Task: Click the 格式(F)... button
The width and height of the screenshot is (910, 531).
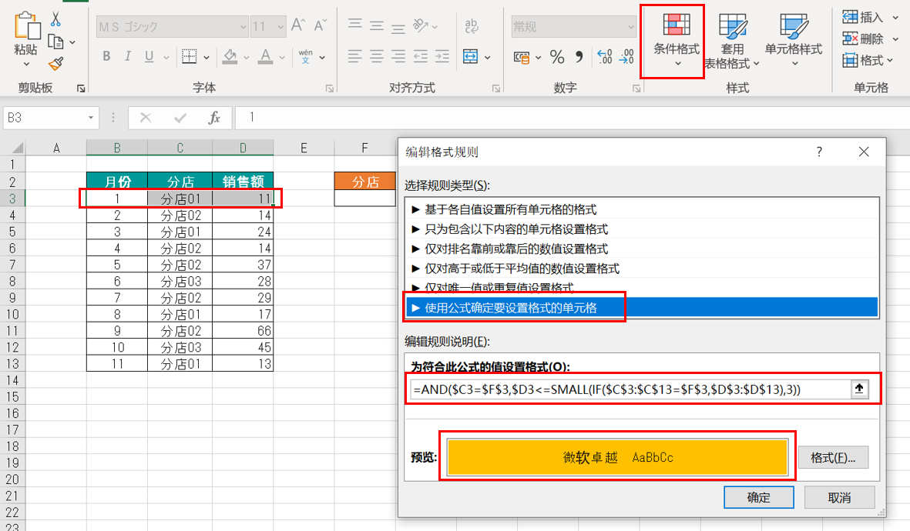Action: click(833, 457)
